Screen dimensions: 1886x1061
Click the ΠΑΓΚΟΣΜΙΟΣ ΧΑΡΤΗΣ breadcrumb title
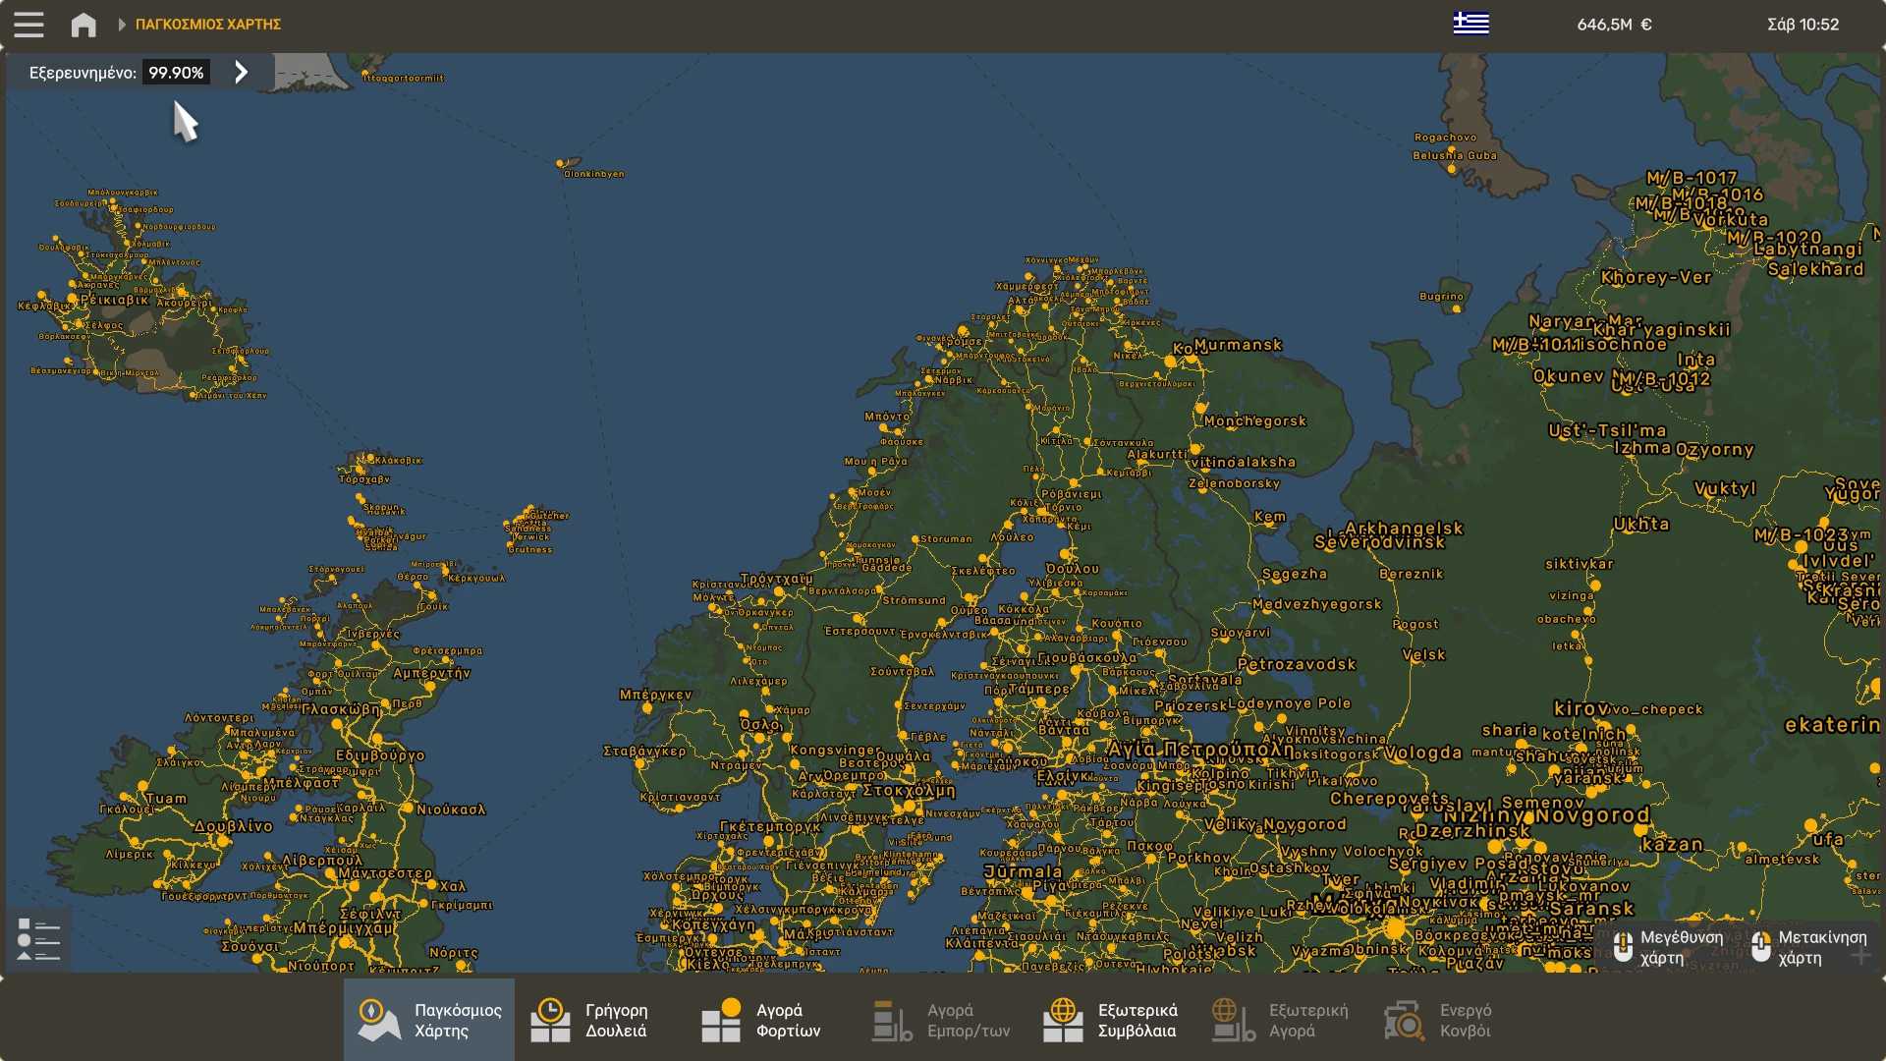coord(208,25)
